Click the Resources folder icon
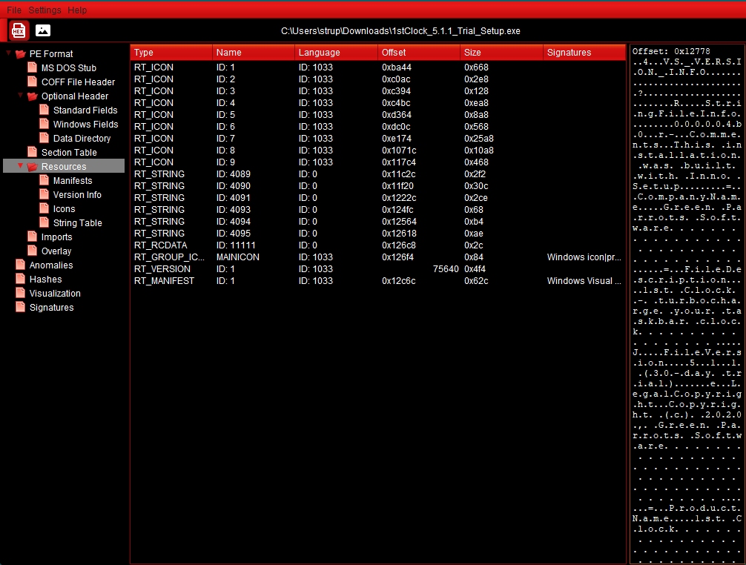This screenshot has height=565, width=746. [33, 166]
